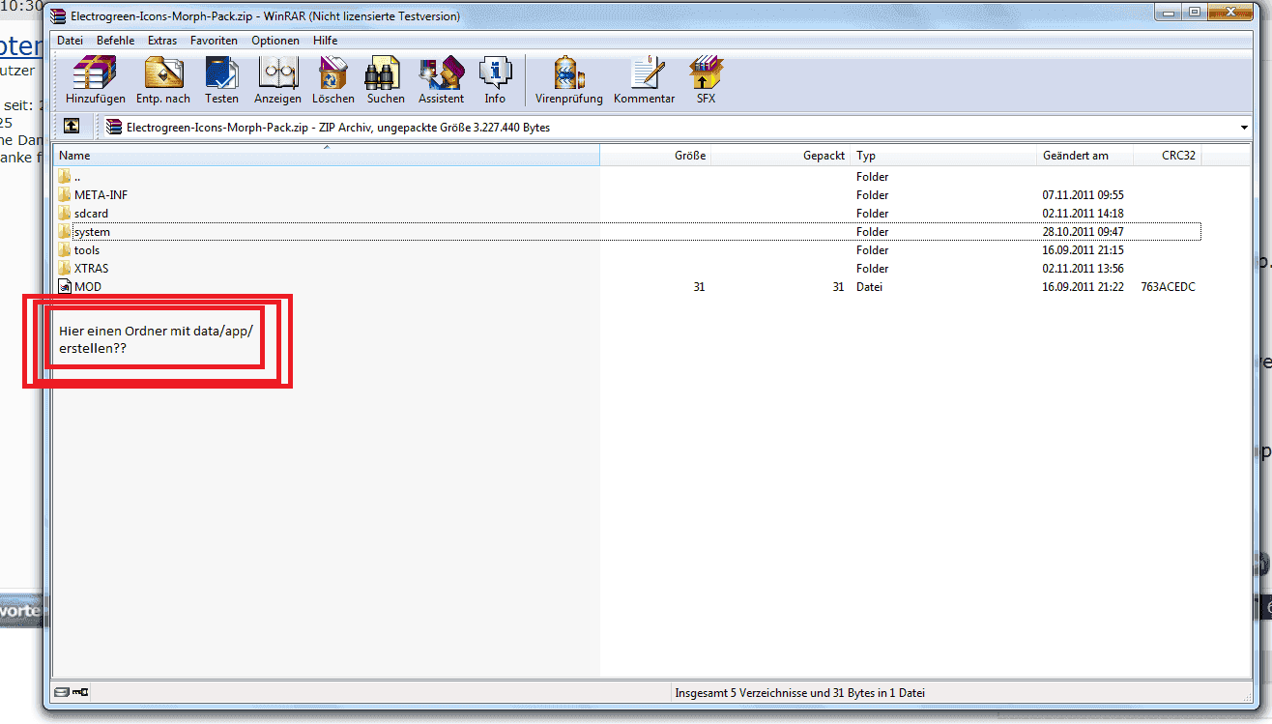Click Datei type cell of MOD
This screenshot has height=724, width=1272.
(x=869, y=286)
